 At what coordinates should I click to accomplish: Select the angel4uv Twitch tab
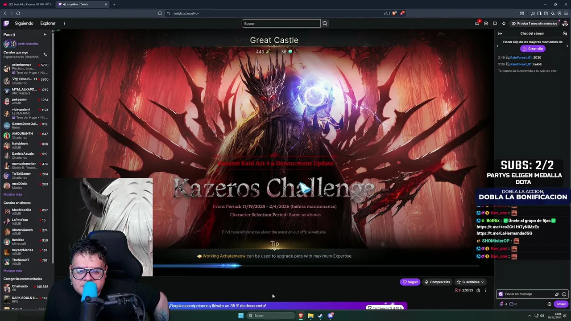click(83, 4)
